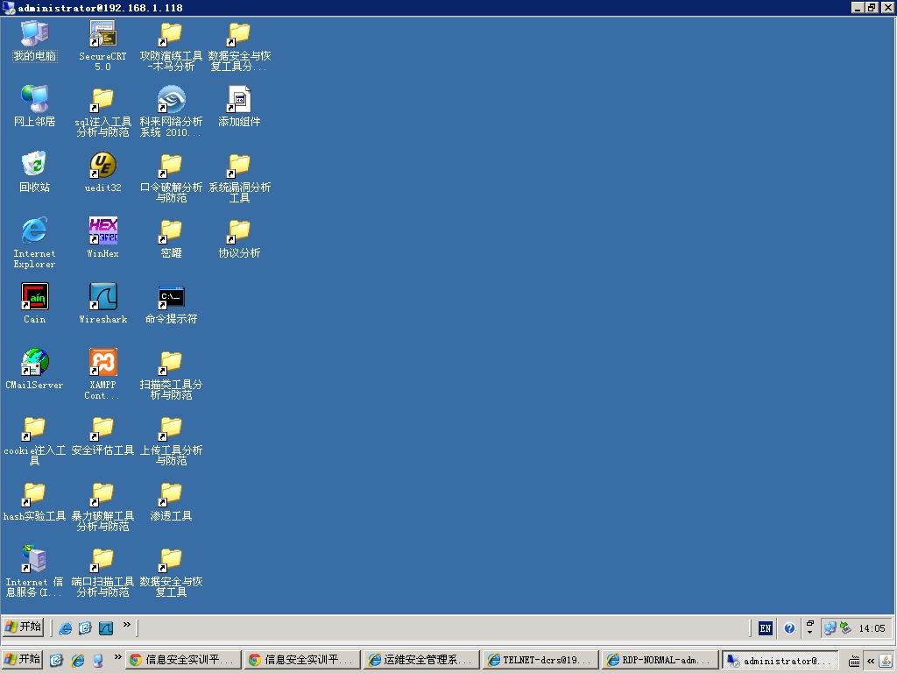Open the 安全评估工具 folder
The height and width of the screenshot is (673, 897).
[x=103, y=436]
